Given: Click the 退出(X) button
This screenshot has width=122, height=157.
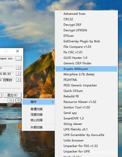Looking at the screenshot, I should pos(12,95).
